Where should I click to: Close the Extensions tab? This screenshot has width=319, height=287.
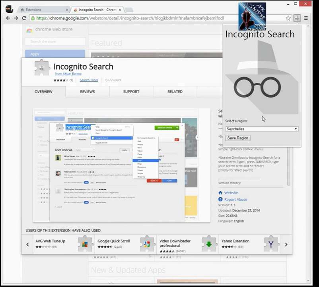67,10
